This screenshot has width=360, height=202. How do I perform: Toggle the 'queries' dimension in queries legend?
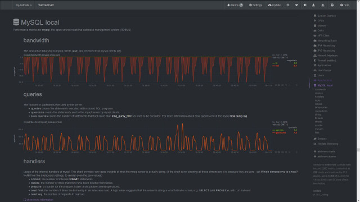279,130
